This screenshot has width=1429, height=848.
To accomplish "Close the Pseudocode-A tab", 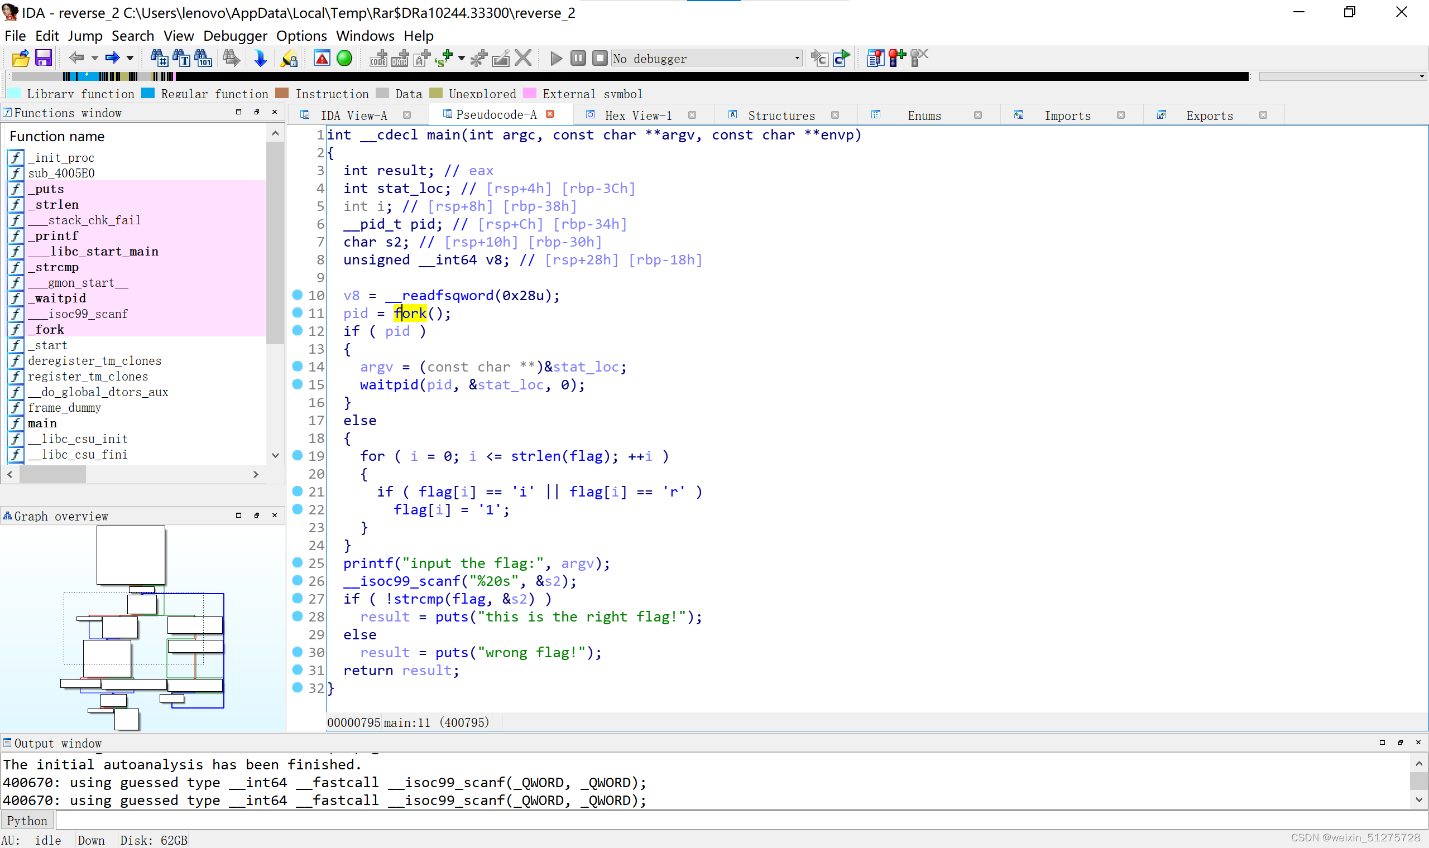I will [x=550, y=114].
